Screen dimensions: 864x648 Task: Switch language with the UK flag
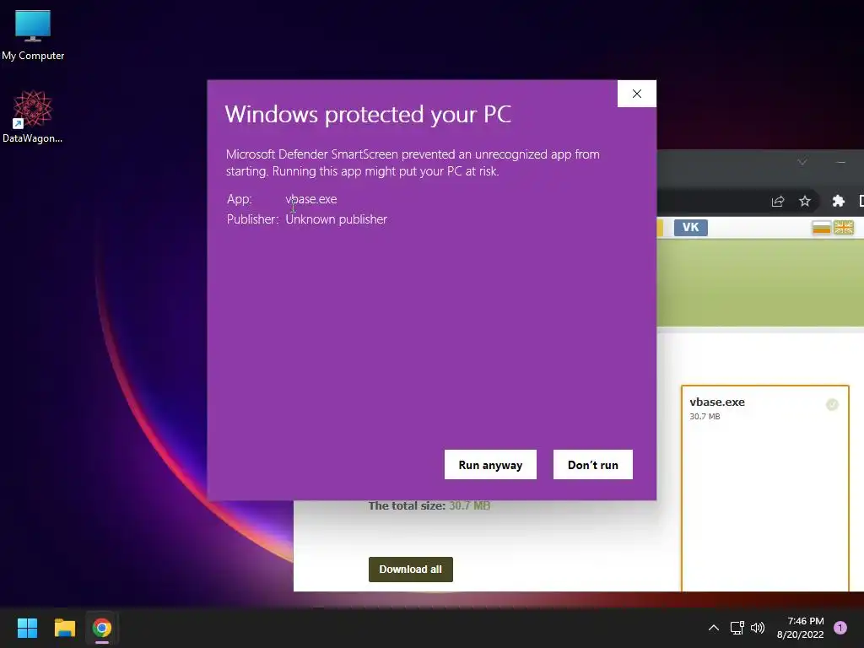click(844, 228)
